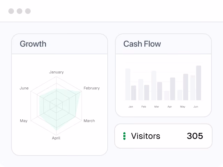Click the June label on radar chart
The width and height of the screenshot is (223, 167).
pos(24,88)
